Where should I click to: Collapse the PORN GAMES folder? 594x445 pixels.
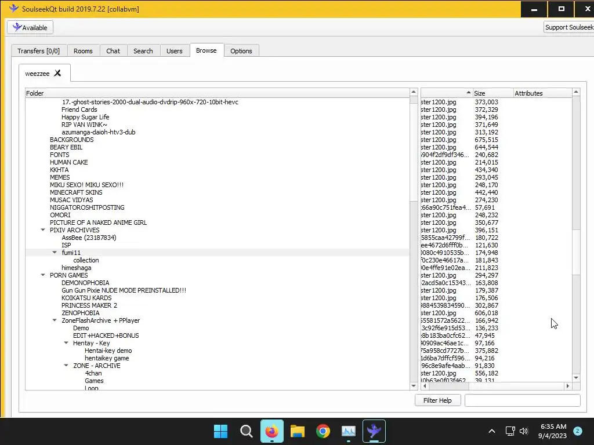click(43, 275)
